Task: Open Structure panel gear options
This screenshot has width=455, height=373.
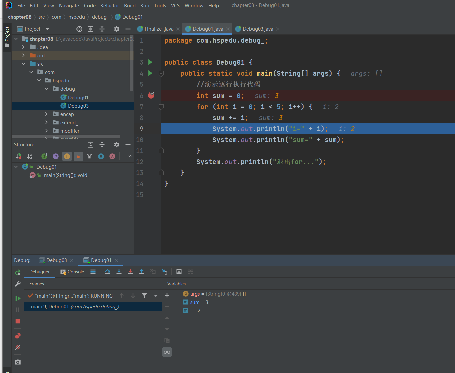Action: pyautogui.click(x=116, y=145)
